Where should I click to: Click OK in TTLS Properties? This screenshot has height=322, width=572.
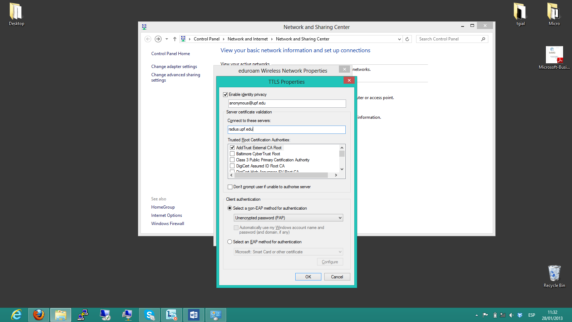click(308, 277)
